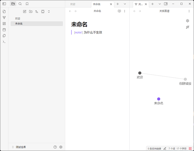Open more options for 关系图谱

[189, 11]
